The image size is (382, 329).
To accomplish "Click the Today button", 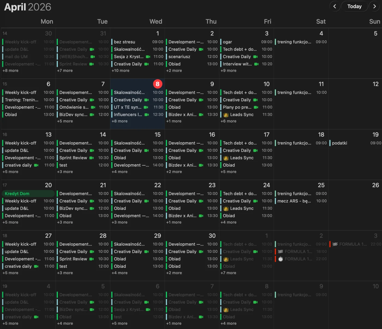I will pos(354,6).
